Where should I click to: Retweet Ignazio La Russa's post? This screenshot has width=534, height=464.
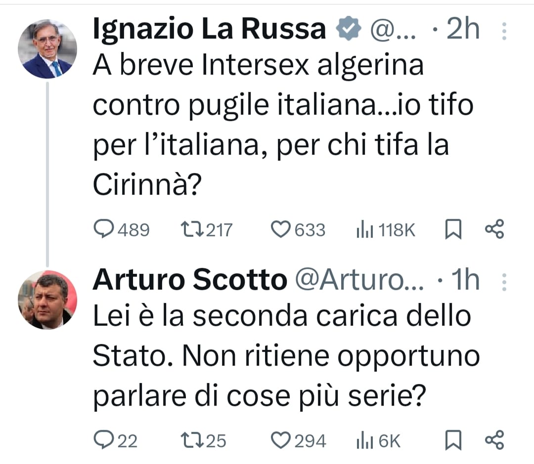coord(189,230)
